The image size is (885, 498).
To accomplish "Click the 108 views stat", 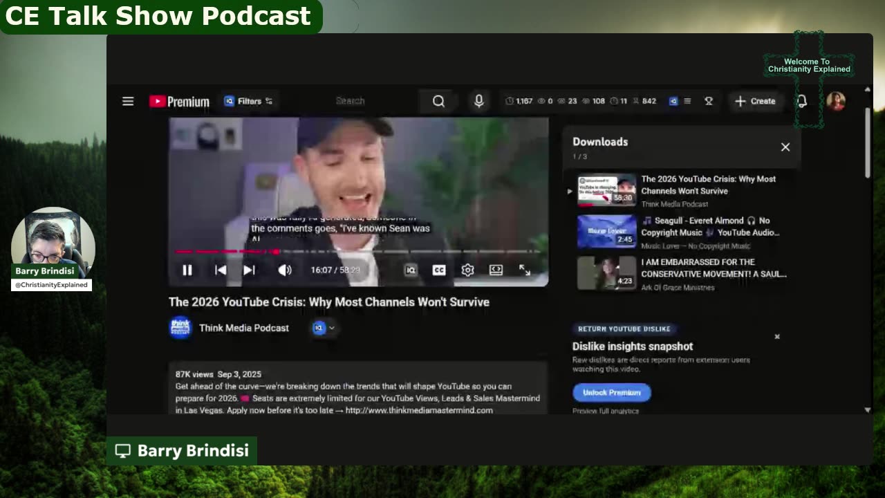I will [x=593, y=101].
